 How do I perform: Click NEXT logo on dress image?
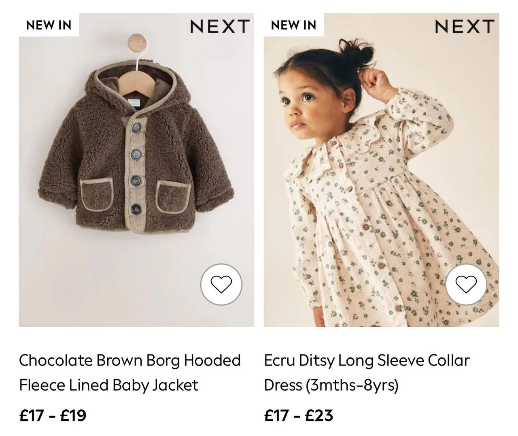(465, 27)
